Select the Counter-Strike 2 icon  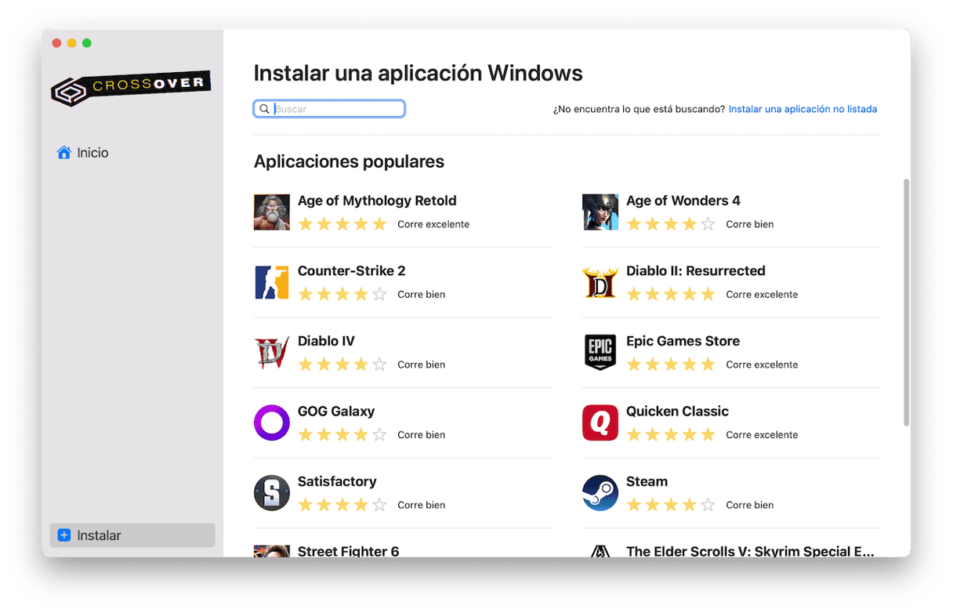point(272,282)
